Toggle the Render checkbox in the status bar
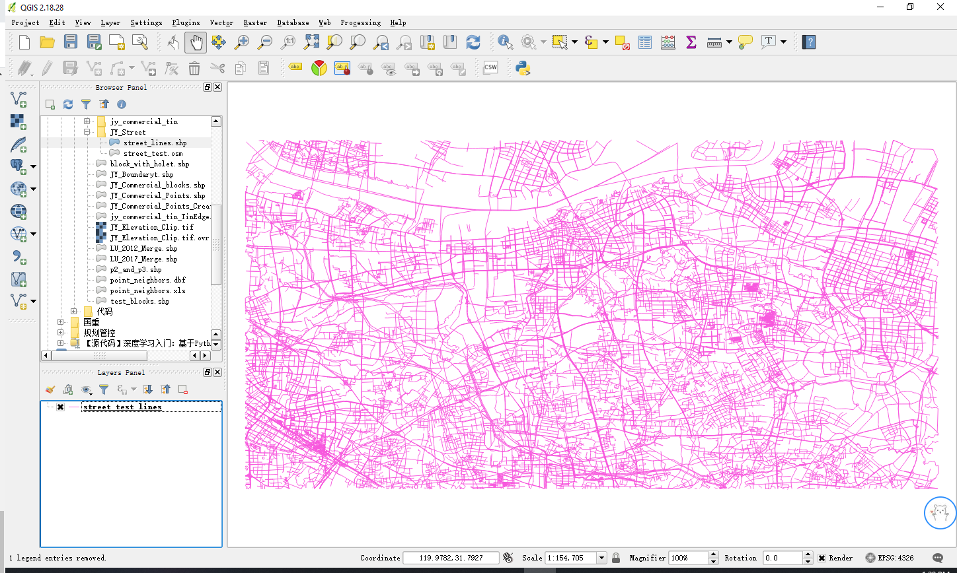 [x=822, y=558]
